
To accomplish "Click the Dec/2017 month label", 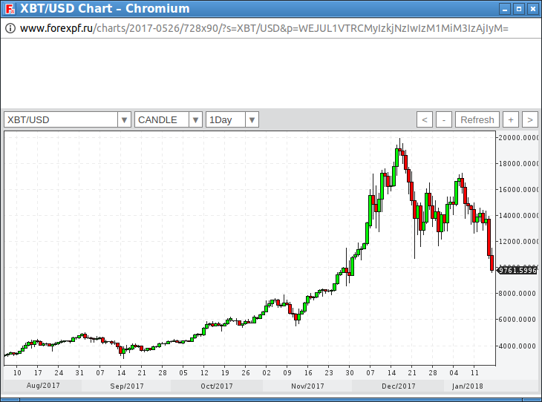I will tap(399, 386).
